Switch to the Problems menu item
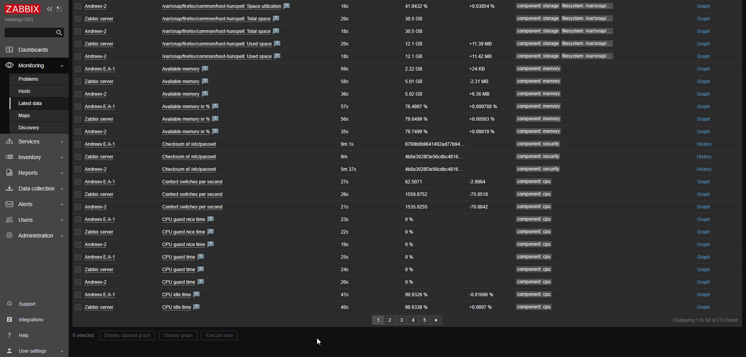Image resolution: width=746 pixels, height=357 pixels. [x=28, y=79]
